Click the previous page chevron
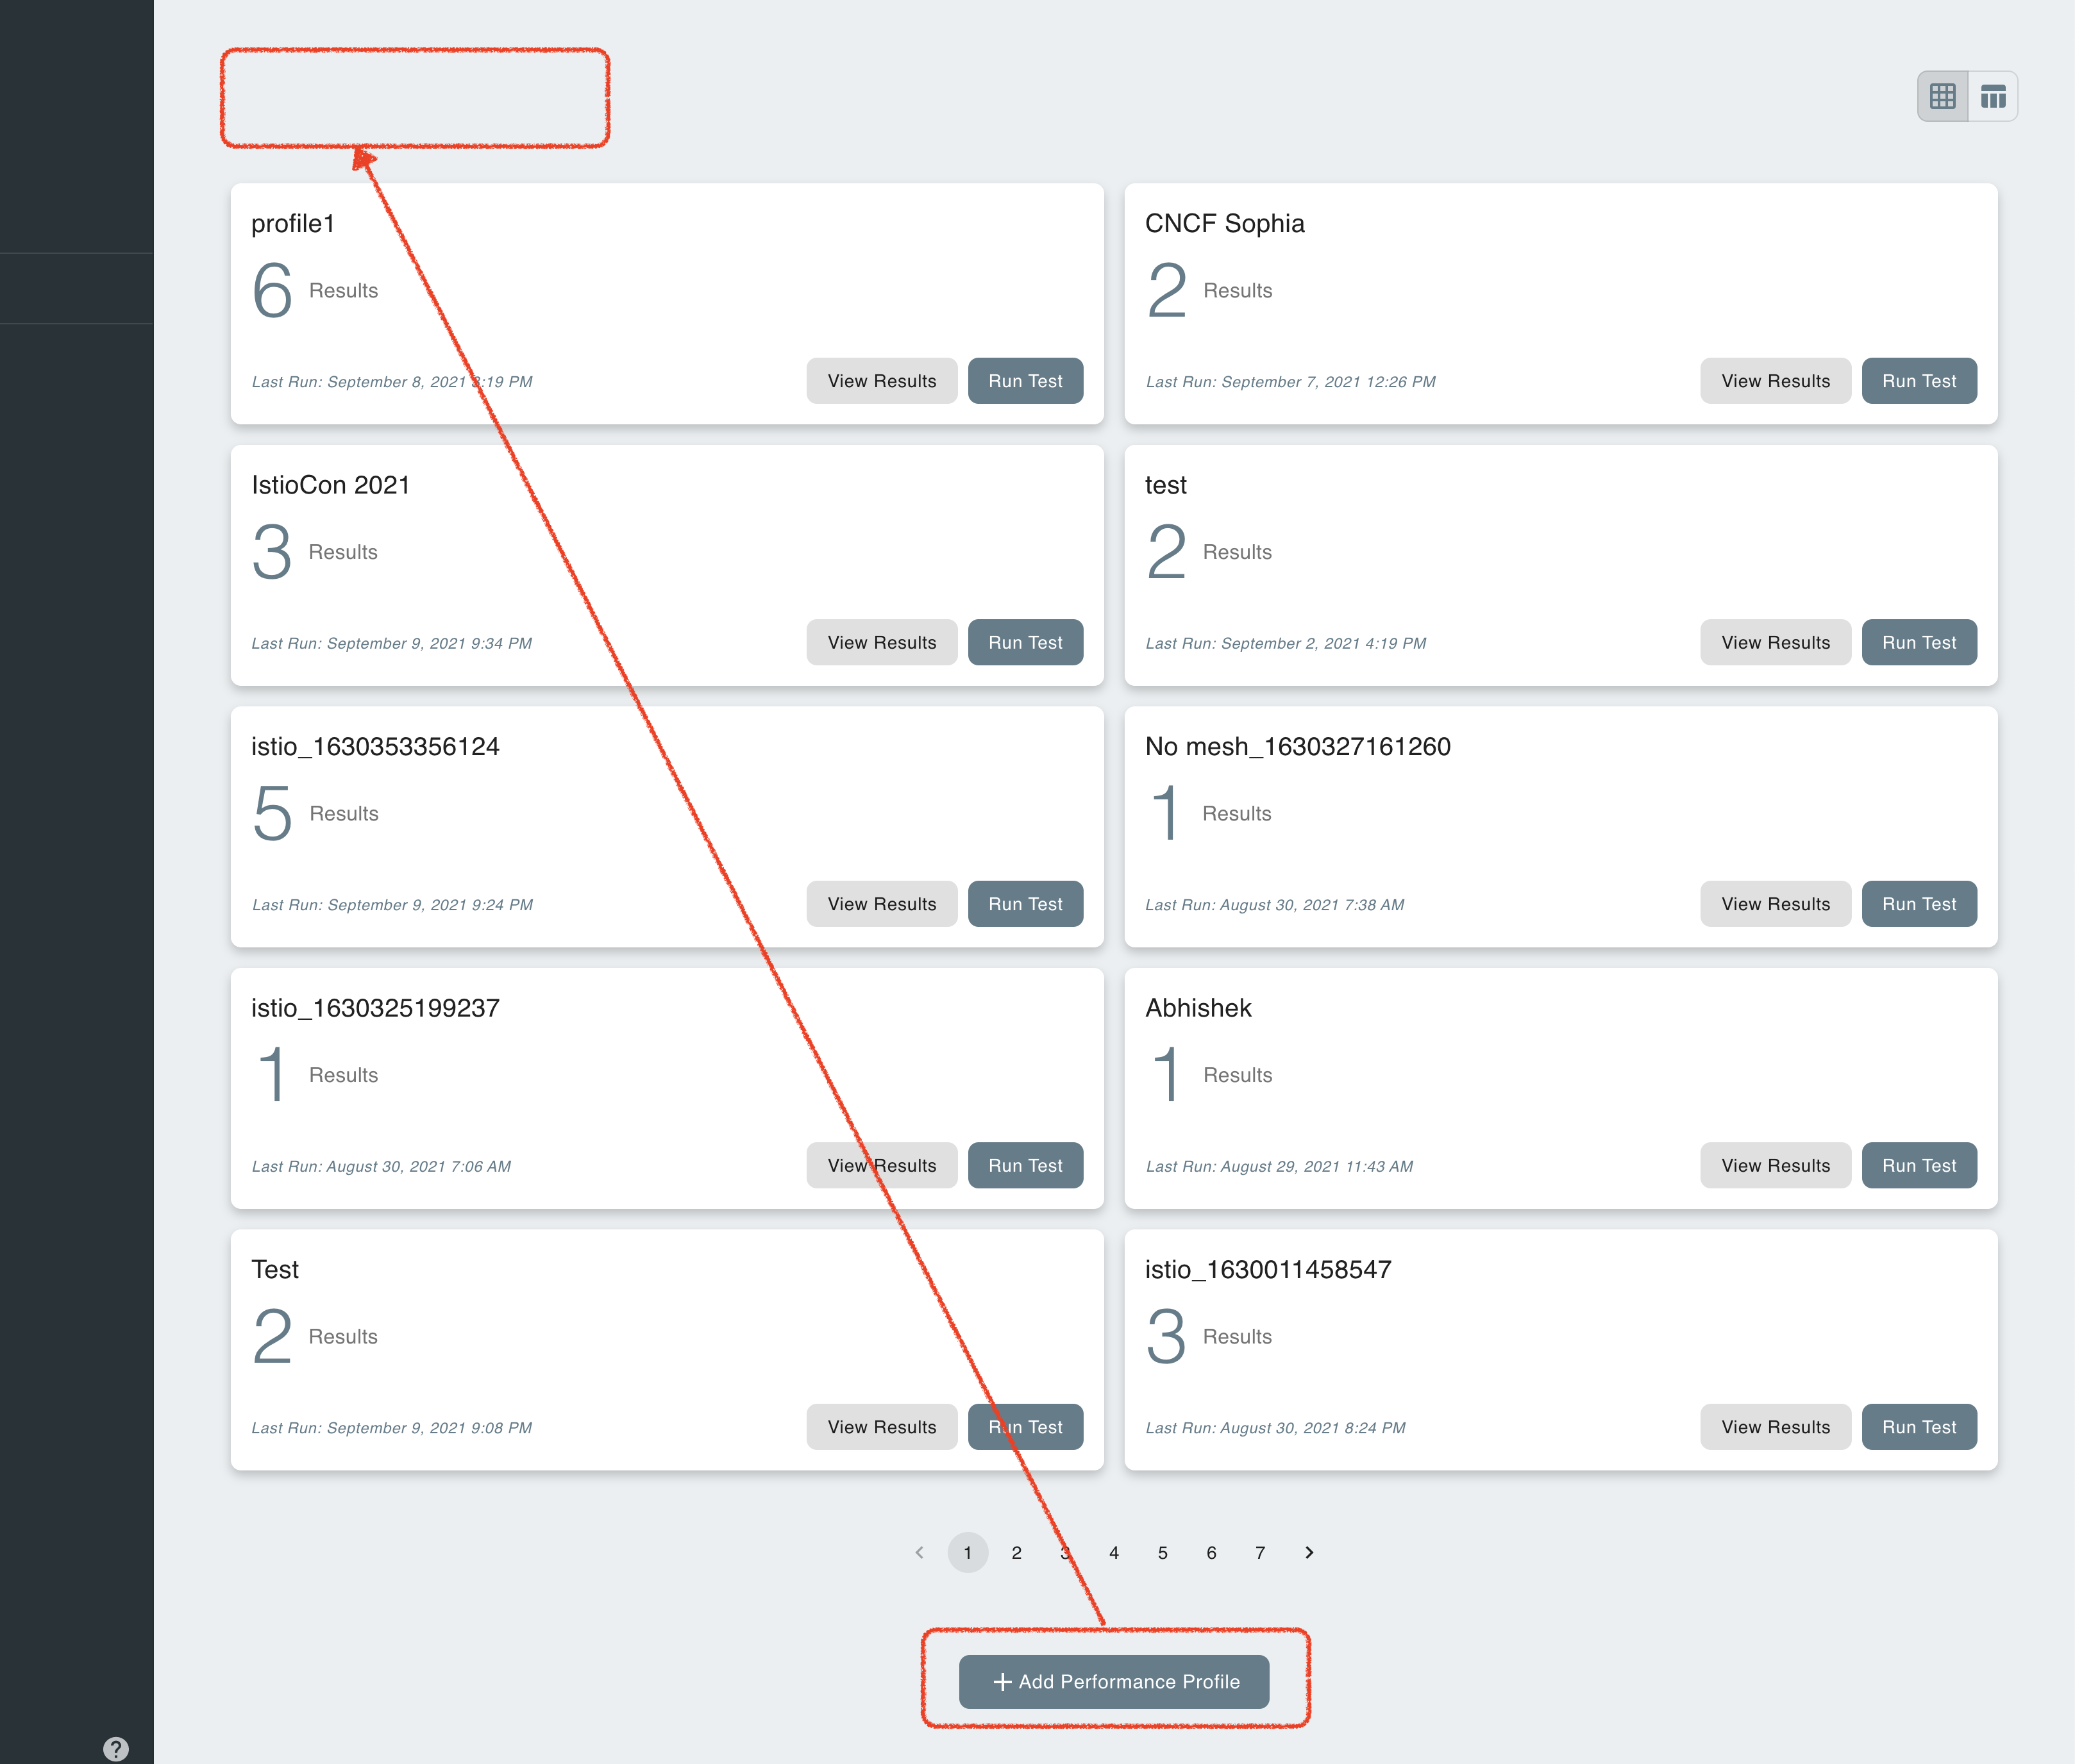 (x=918, y=1553)
